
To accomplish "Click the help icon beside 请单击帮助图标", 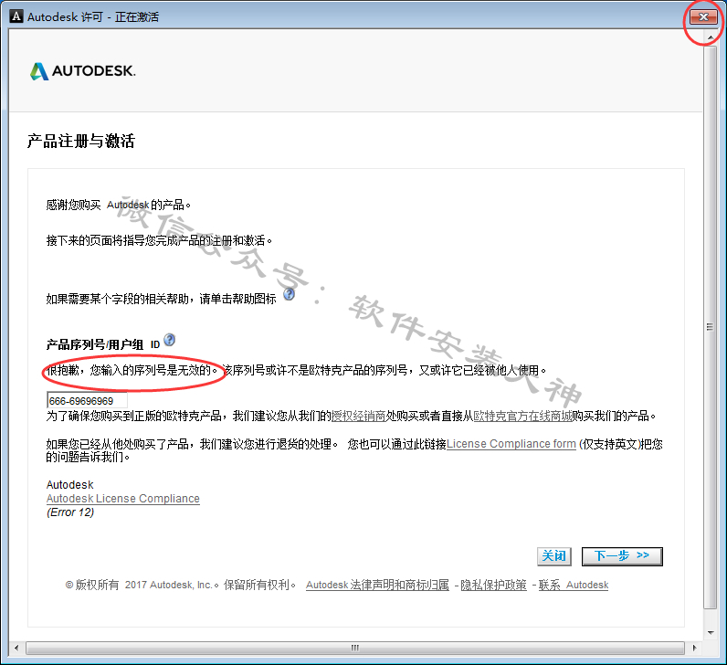I will 289,294.
